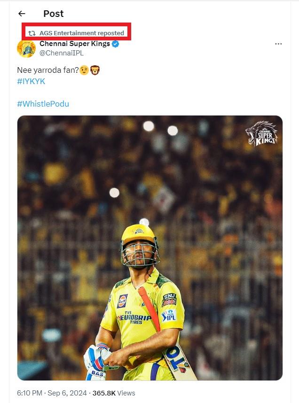
Task: Open the Chennai Super Kings profile avatar
Action: coord(26,48)
